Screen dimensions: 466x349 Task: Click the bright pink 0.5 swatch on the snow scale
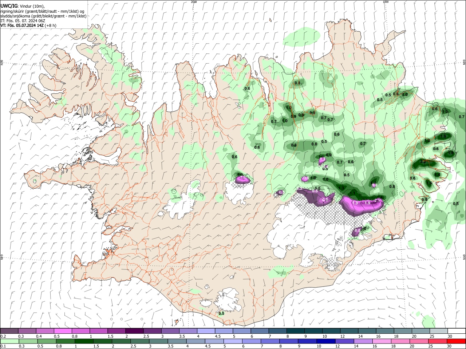(x=63, y=331)
